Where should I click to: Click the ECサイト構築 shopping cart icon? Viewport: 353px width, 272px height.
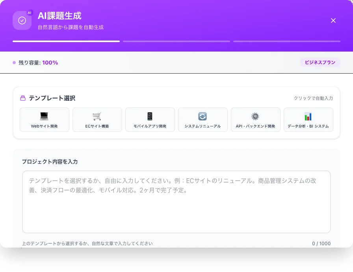pos(97,116)
